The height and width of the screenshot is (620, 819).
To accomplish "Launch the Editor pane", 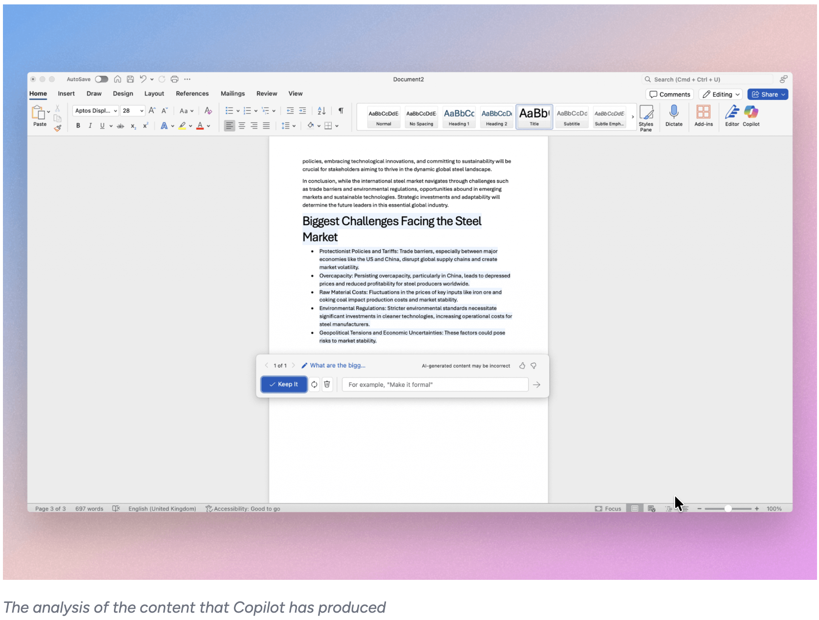I will pyautogui.click(x=732, y=117).
